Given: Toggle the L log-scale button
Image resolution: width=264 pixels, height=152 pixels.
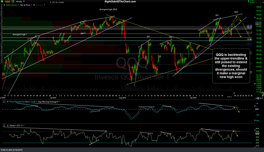Looking at the screenshot, I should 258,98.
